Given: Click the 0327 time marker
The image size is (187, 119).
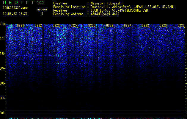Looking at the screenshot, I should 128,26.
